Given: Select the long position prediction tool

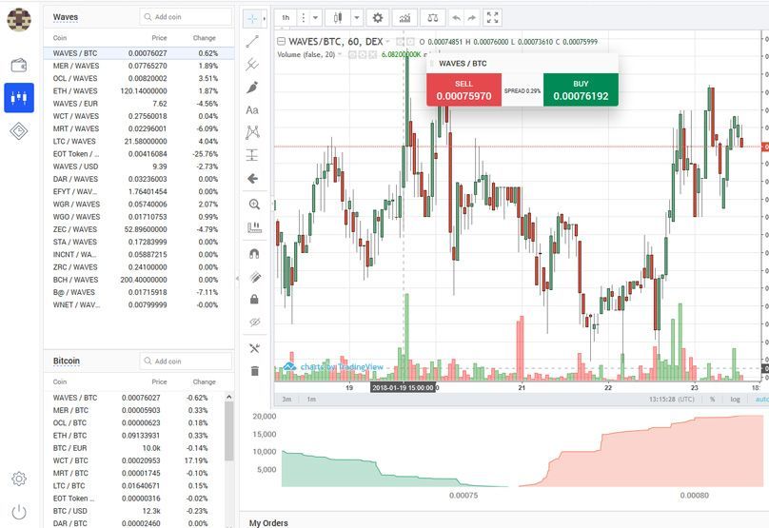Looking at the screenshot, I should pos(252,155).
